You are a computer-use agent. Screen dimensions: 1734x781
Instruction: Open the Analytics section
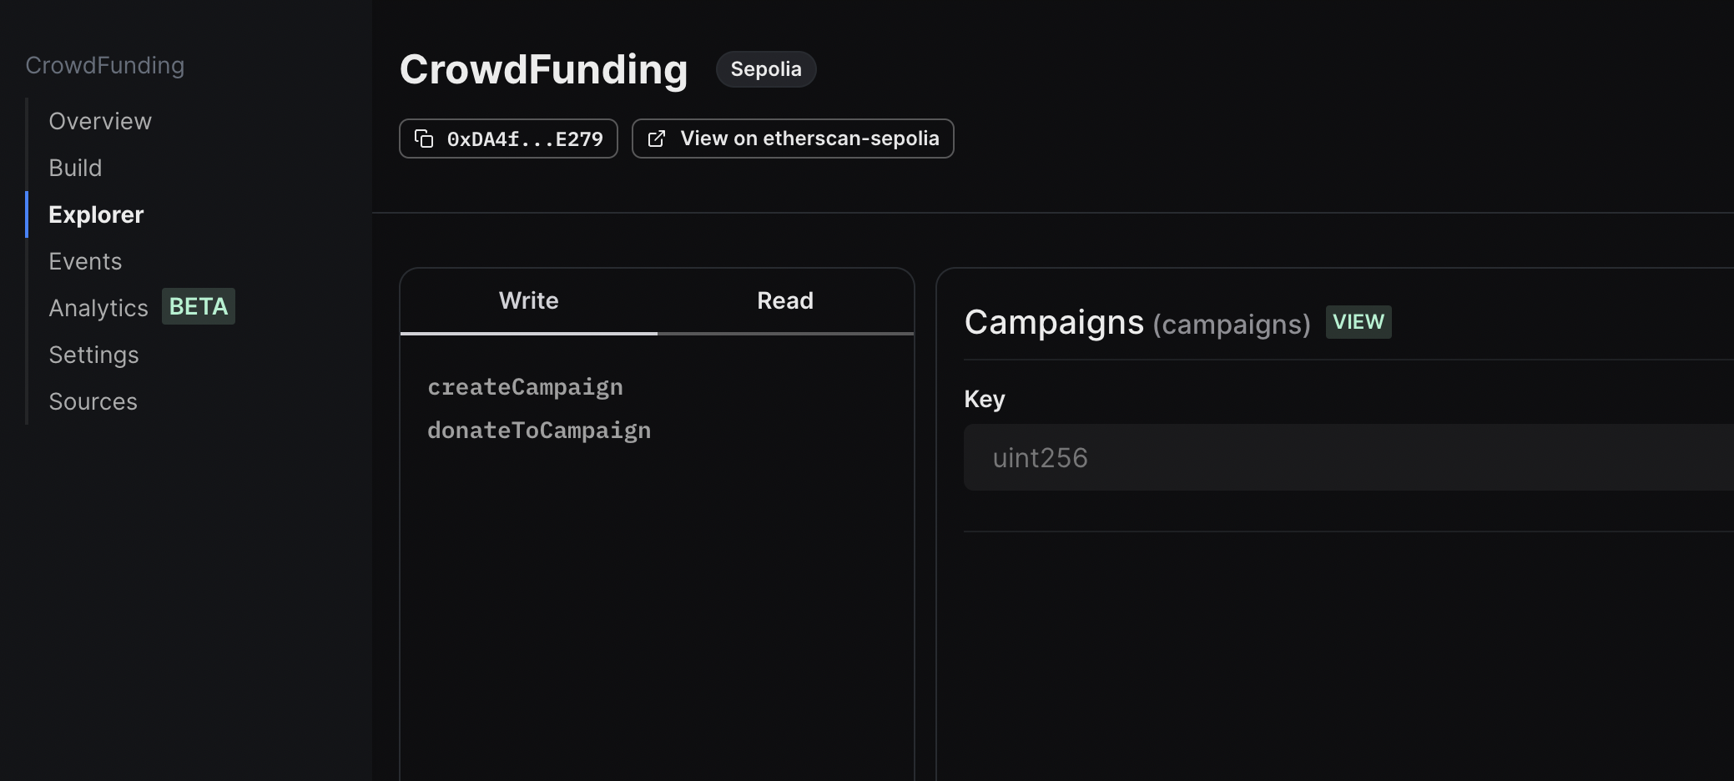(x=98, y=307)
